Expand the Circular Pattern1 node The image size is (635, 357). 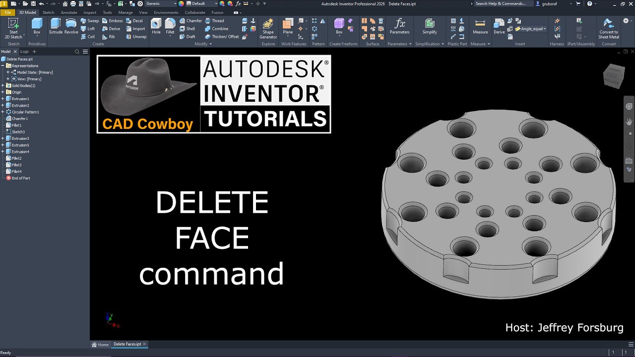pyautogui.click(x=3, y=112)
